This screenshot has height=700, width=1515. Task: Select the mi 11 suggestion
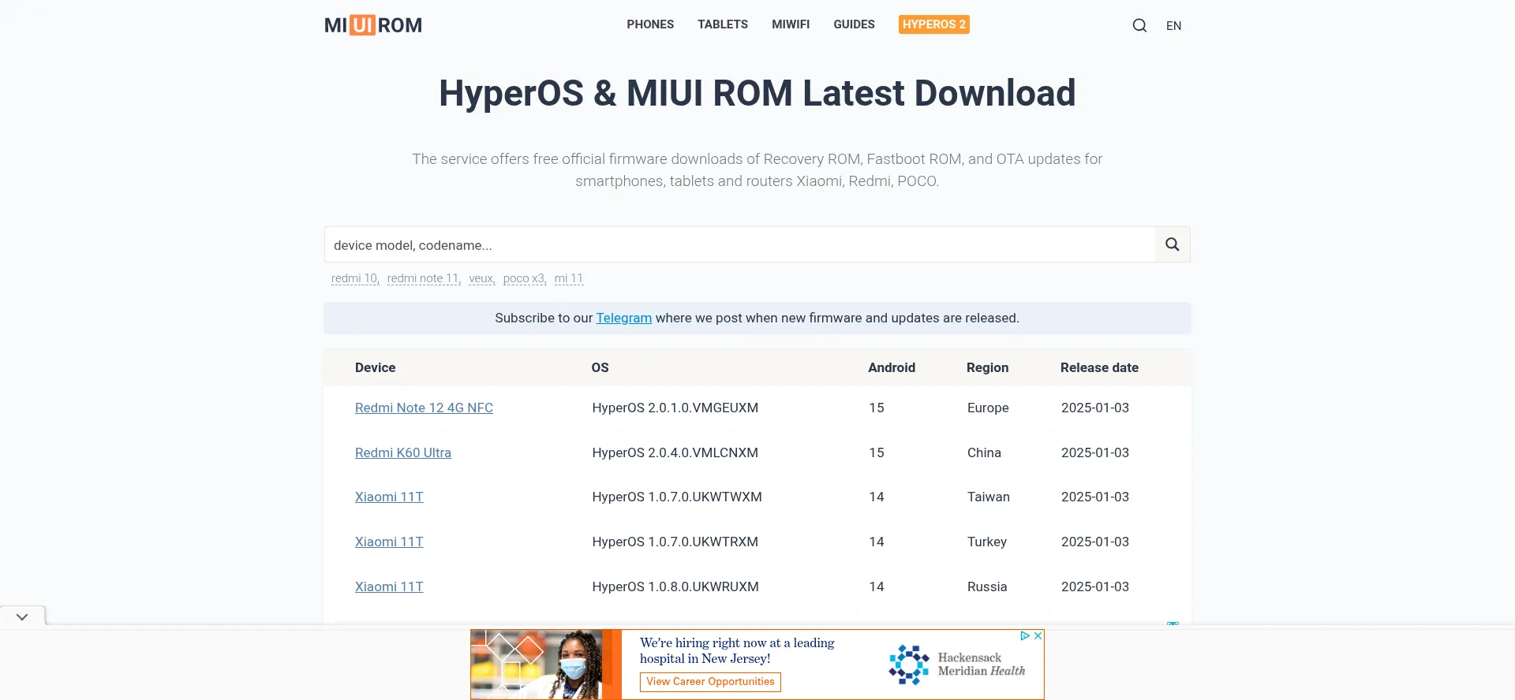(x=569, y=278)
